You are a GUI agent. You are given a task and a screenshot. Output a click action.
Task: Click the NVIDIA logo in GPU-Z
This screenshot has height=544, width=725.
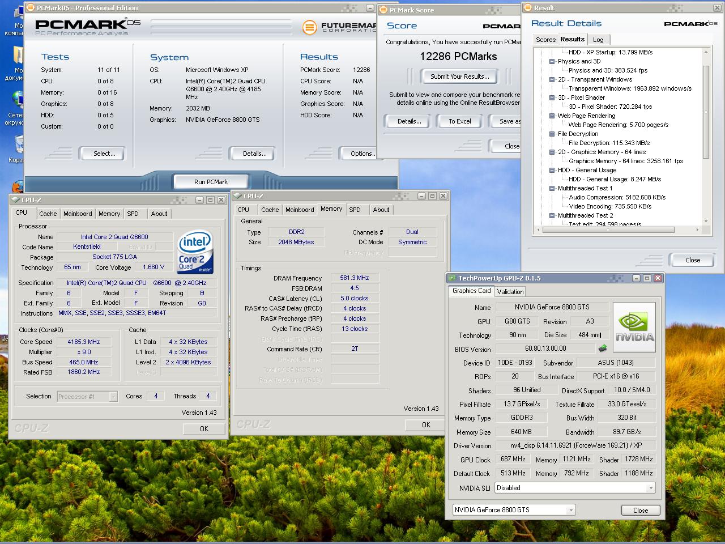[634, 328]
